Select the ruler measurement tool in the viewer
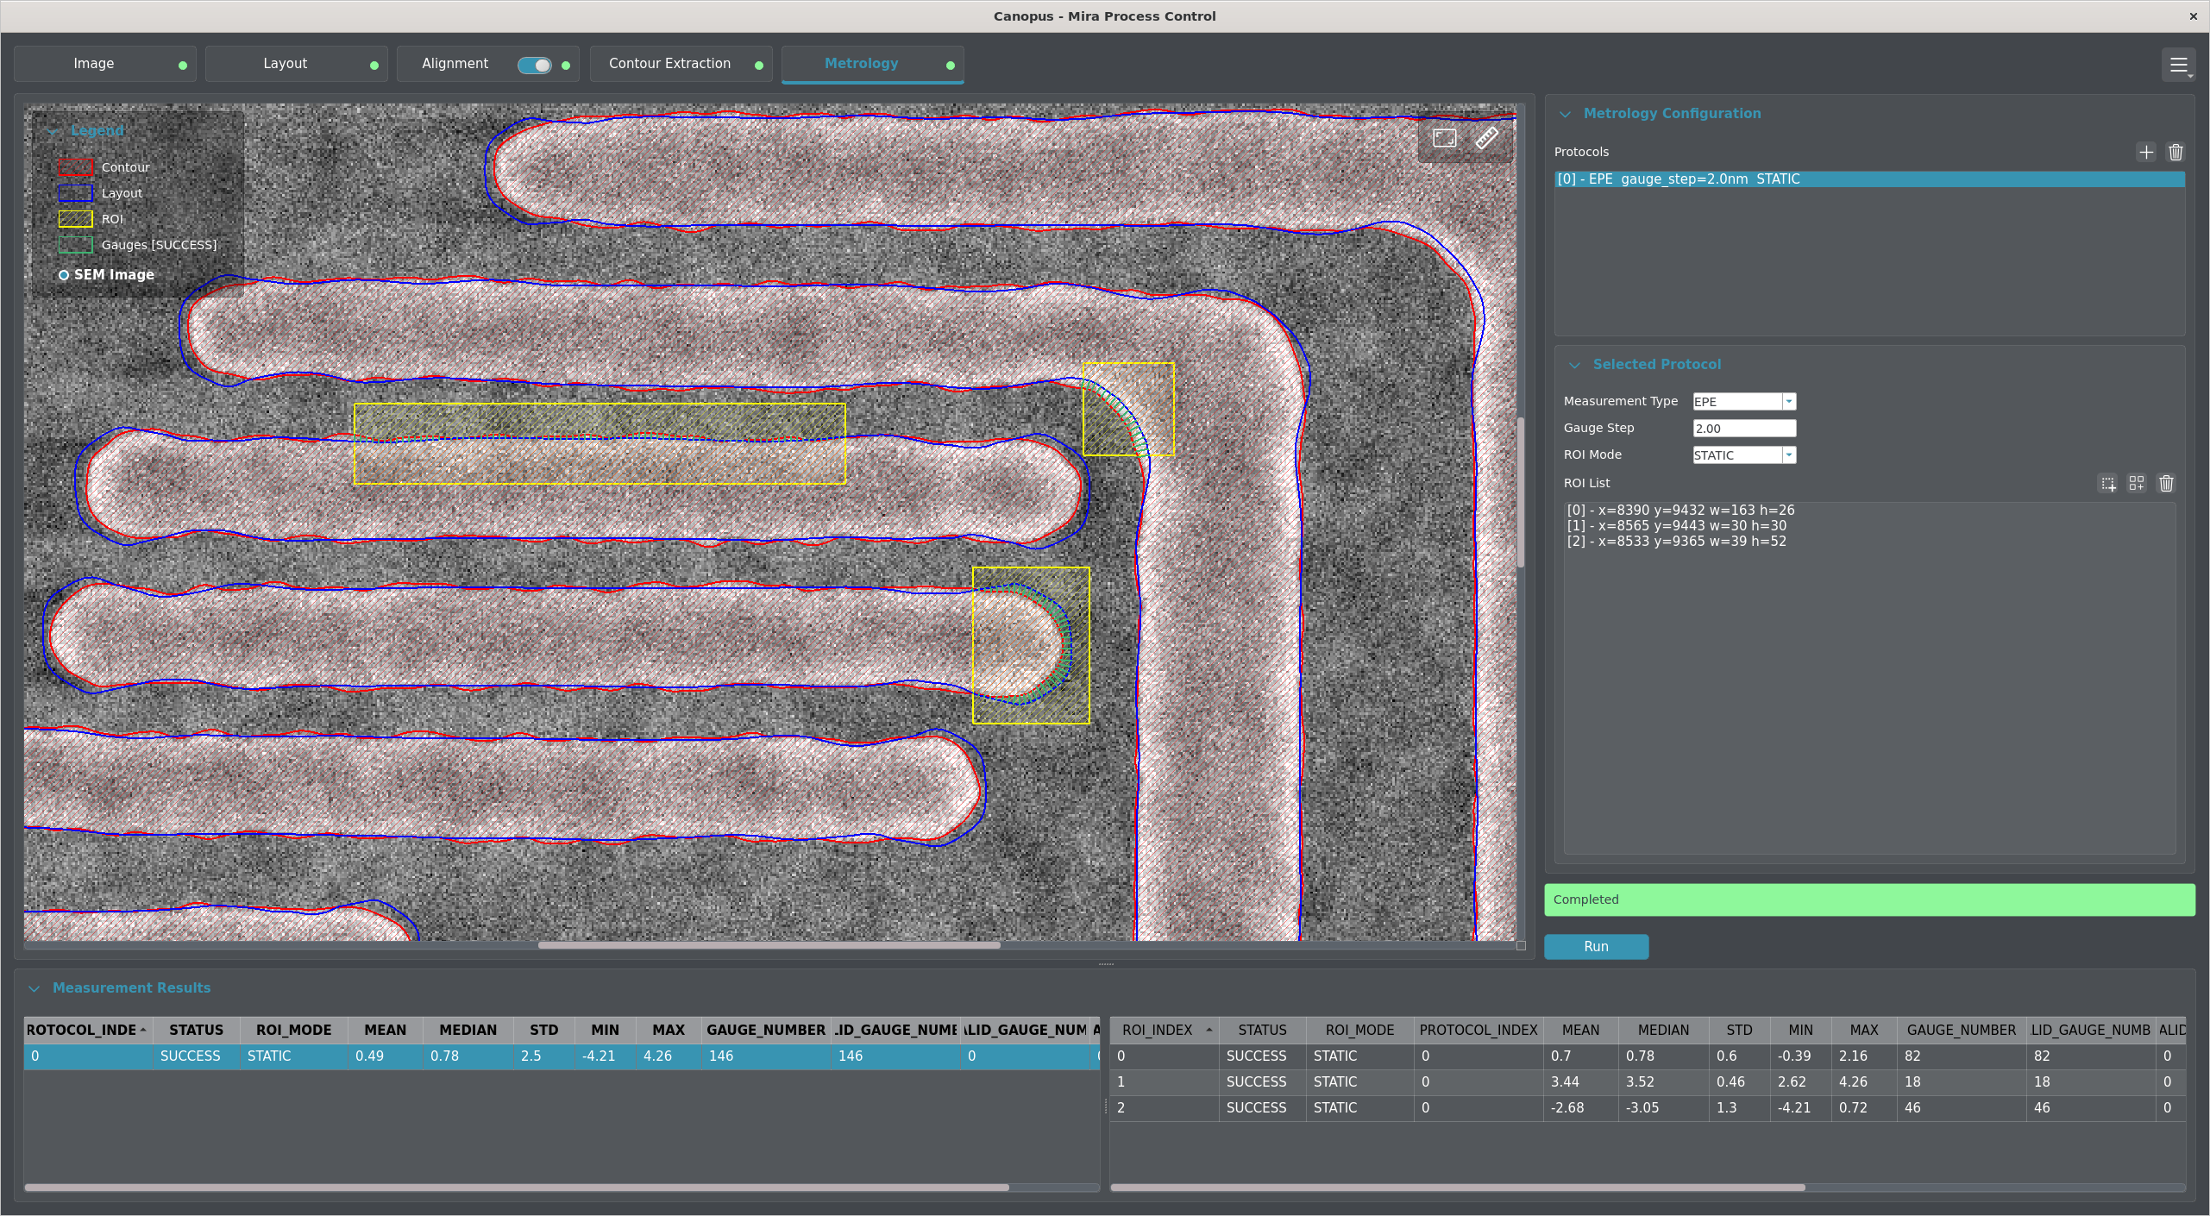 pyautogui.click(x=1487, y=137)
